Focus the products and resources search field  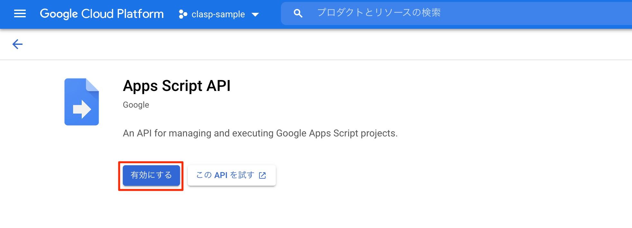click(456, 13)
